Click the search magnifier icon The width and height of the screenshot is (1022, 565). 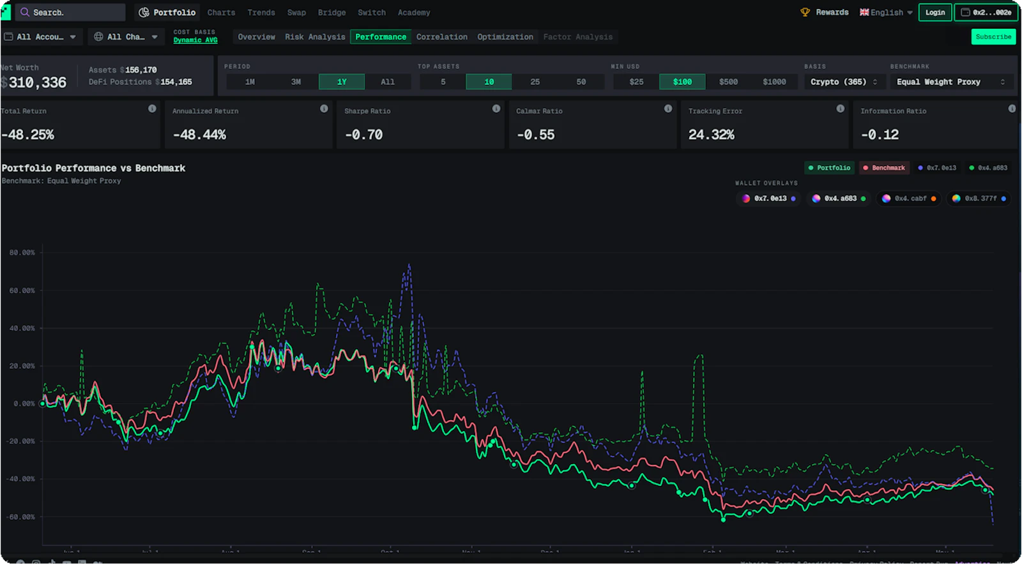(x=25, y=12)
